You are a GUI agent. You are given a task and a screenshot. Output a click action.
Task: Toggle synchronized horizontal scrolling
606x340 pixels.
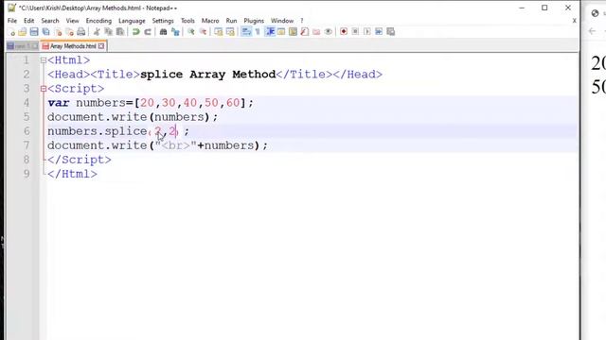click(x=230, y=32)
